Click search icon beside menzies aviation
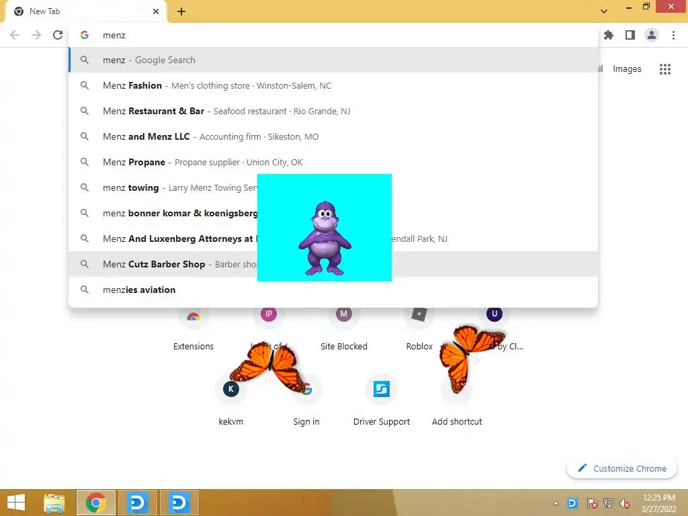This screenshot has height=516, width=688. 85,290
